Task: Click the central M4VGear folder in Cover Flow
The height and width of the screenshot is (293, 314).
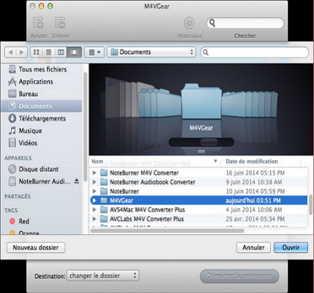Action: point(201,101)
